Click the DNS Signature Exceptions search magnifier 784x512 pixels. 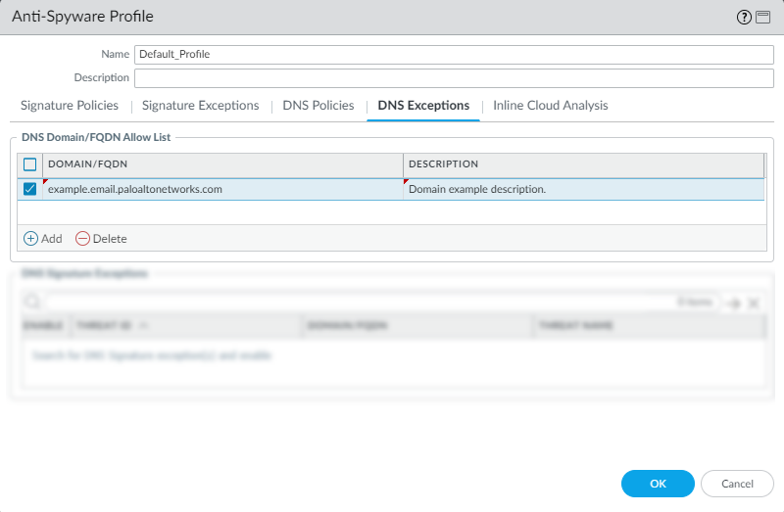(x=31, y=303)
